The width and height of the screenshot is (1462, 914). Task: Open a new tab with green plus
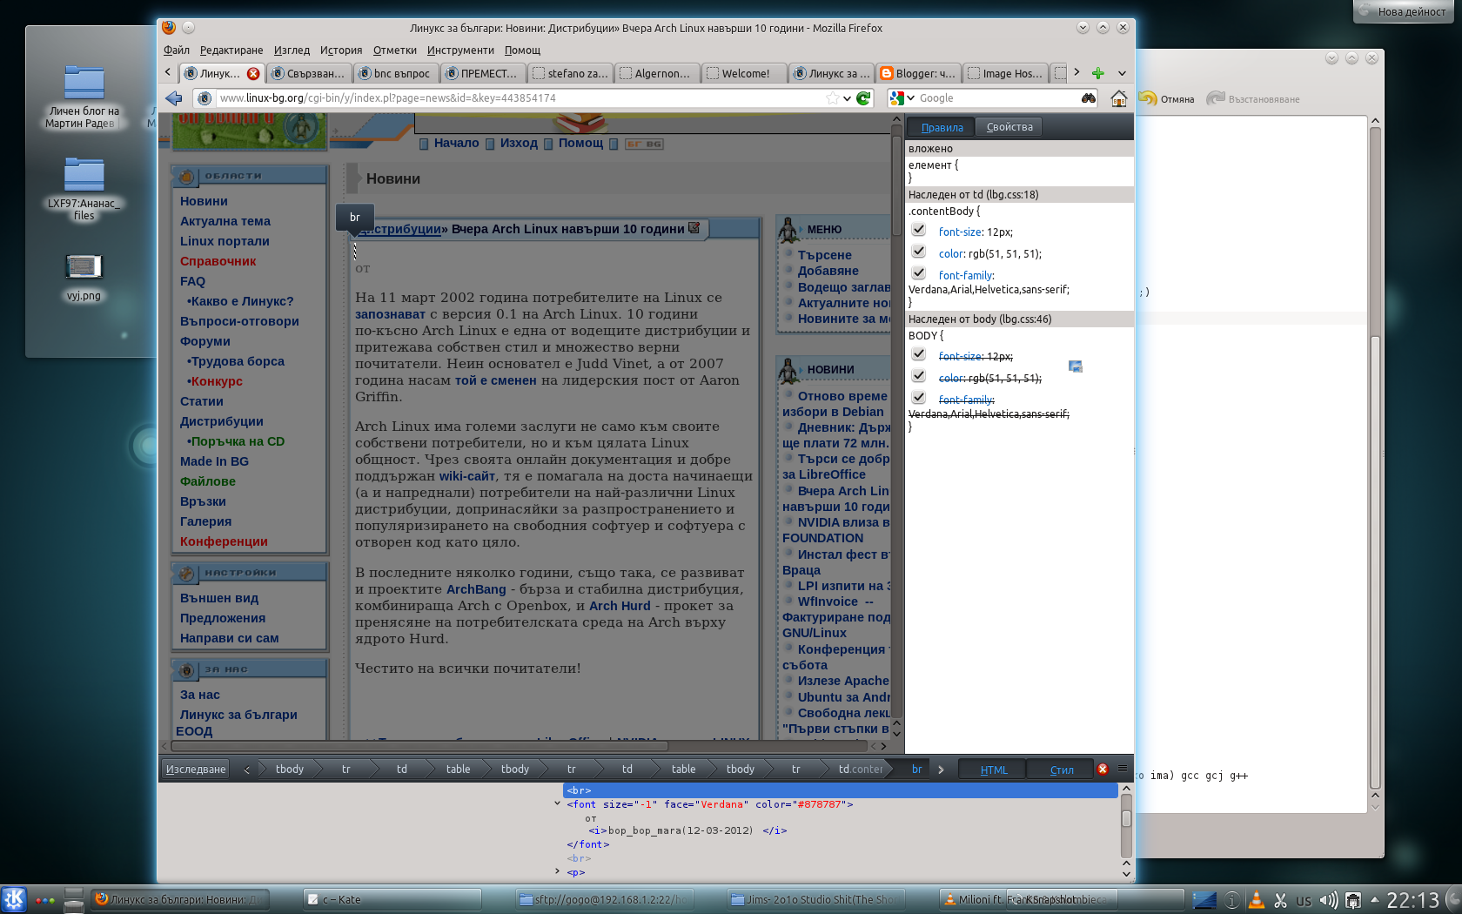1098,73
